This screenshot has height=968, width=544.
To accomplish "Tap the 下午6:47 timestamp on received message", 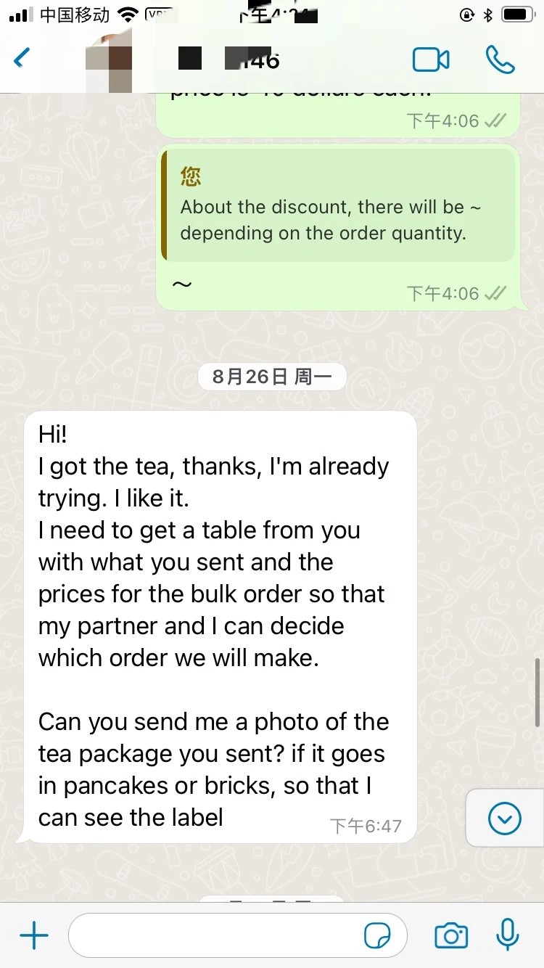I will coord(366,826).
